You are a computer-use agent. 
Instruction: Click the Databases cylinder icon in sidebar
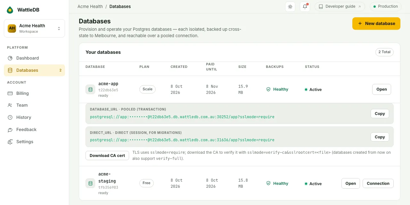tap(10, 70)
